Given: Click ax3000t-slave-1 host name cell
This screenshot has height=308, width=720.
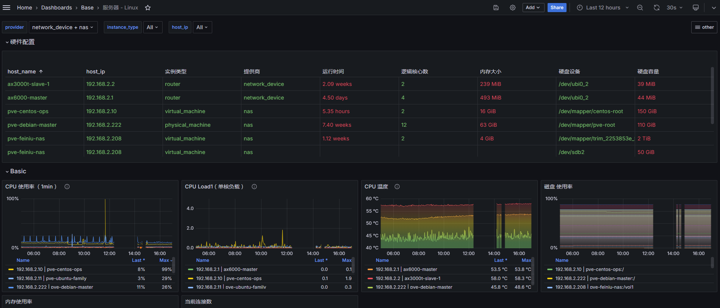Looking at the screenshot, I should pyautogui.click(x=28, y=84).
